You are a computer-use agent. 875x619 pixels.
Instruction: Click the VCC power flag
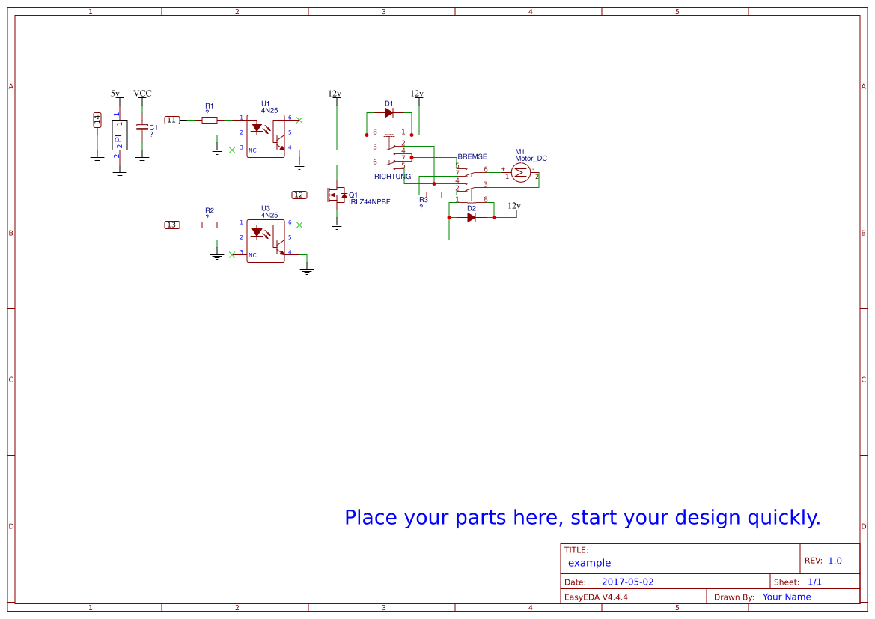click(x=142, y=95)
